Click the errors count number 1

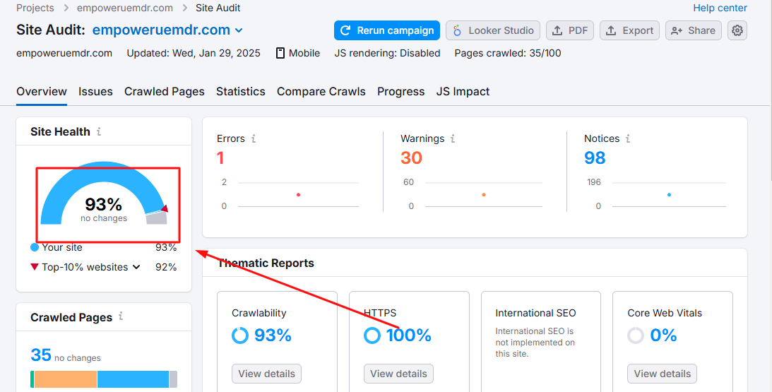coord(220,158)
